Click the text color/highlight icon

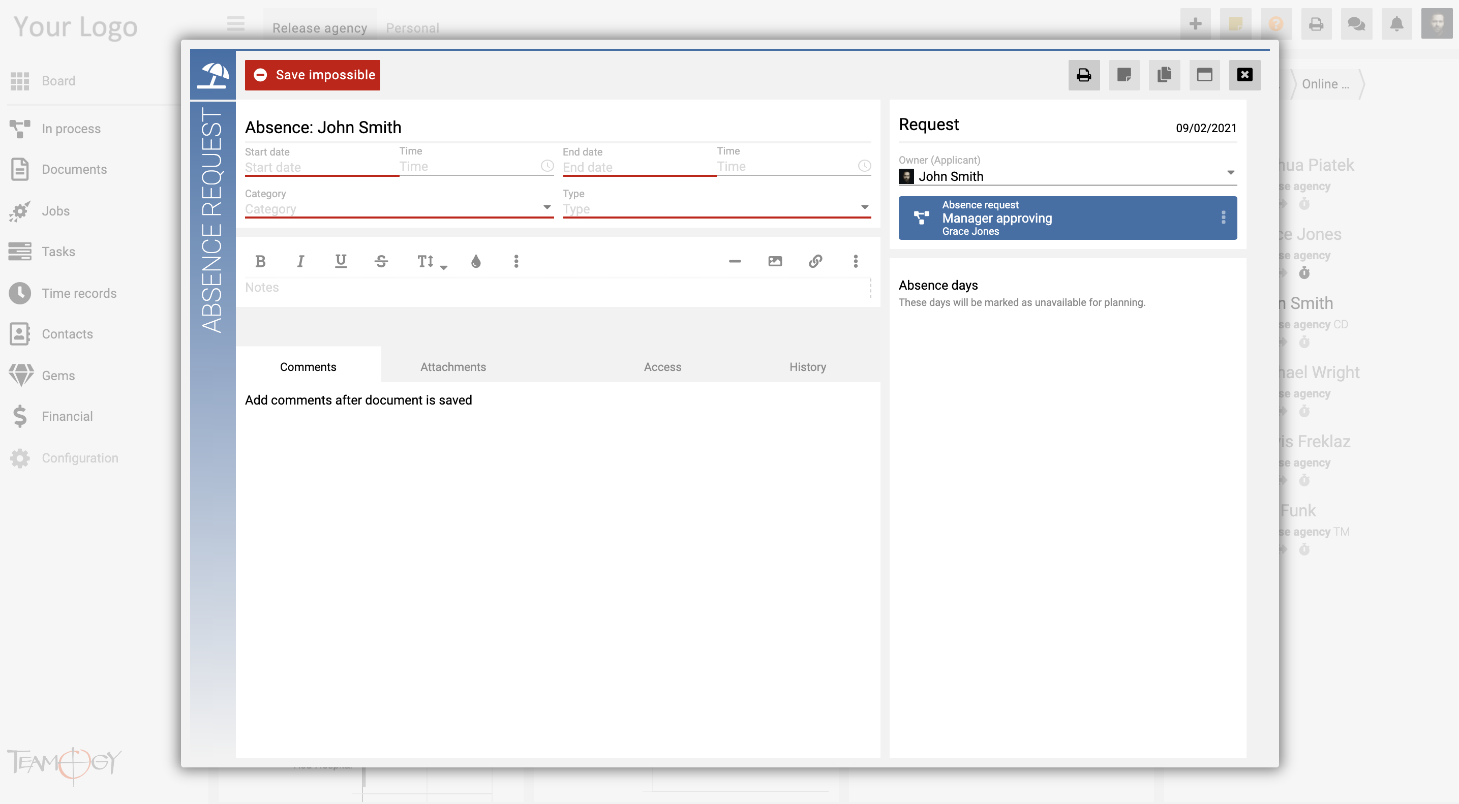click(x=476, y=261)
